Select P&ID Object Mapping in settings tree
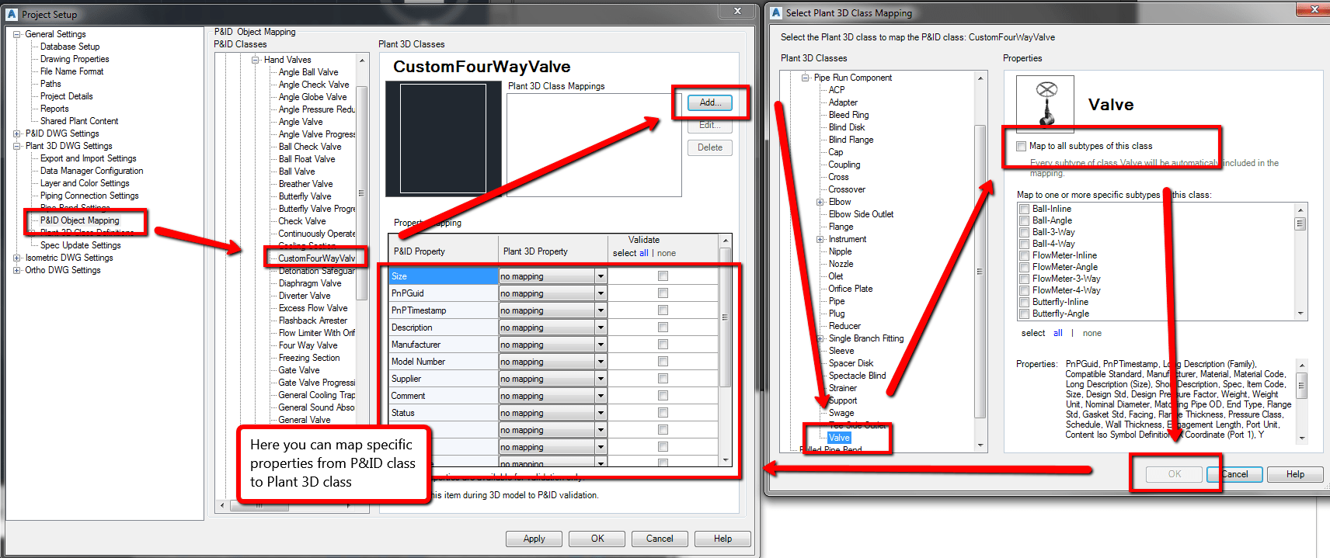1330x558 pixels. [80, 220]
